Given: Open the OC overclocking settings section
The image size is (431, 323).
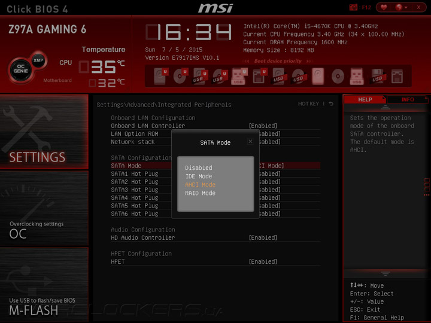Looking at the screenshot, I should [44, 208].
